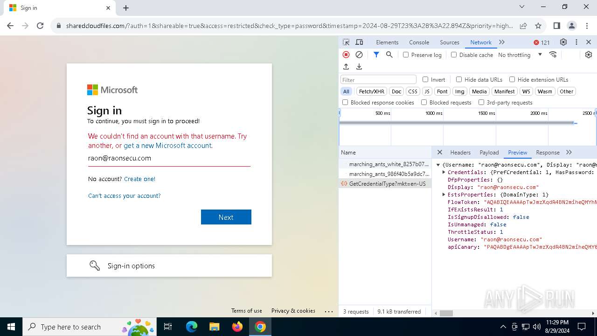The width and height of the screenshot is (597, 336).
Task: Open the No throttling dropdown
Action: tap(520, 55)
